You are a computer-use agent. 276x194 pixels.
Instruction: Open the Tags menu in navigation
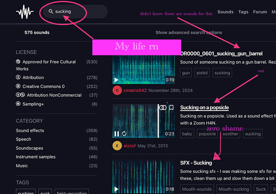tap(243, 12)
